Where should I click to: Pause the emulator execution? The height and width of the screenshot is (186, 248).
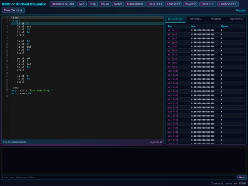[x=105, y=4]
